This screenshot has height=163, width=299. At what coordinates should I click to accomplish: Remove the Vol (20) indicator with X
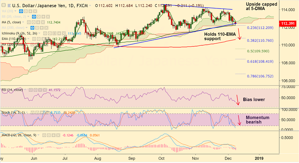(x=35, y=11)
